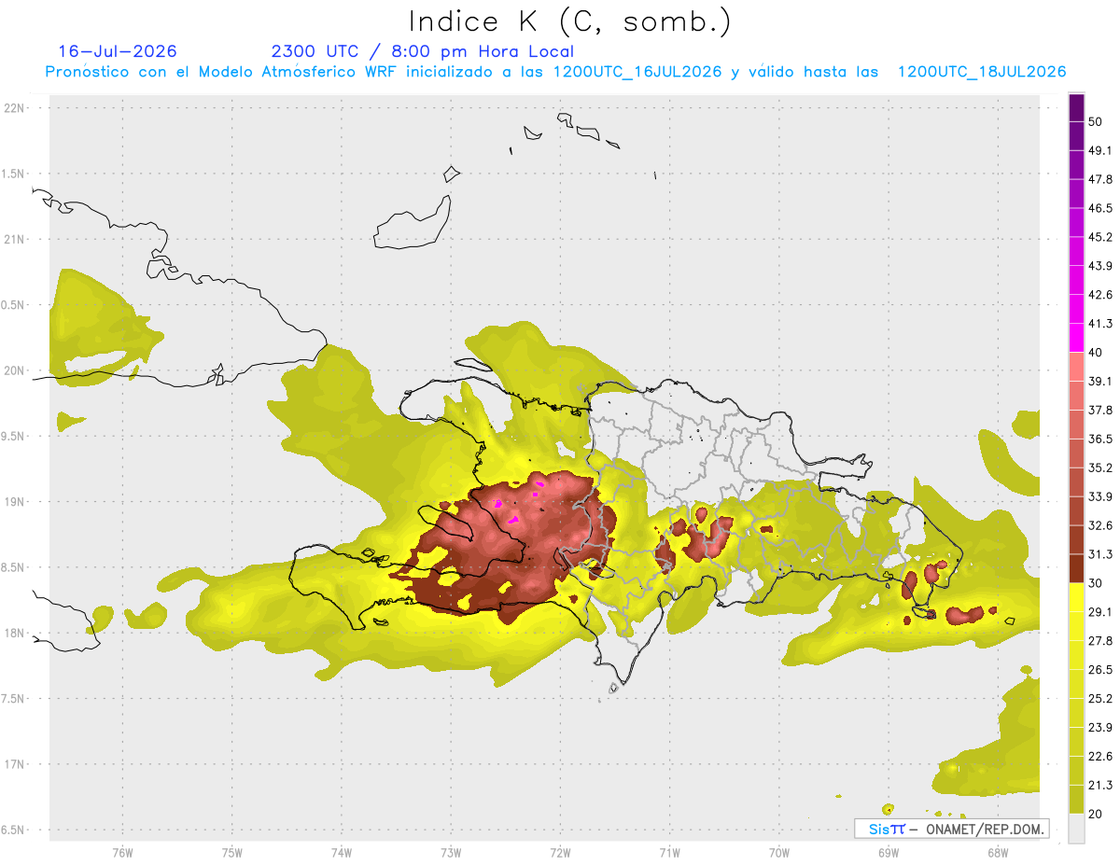Click the initialization stamp "1200UTC_16JUL2026"
The height and width of the screenshot is (865, 1120).
tap(637, 72)
